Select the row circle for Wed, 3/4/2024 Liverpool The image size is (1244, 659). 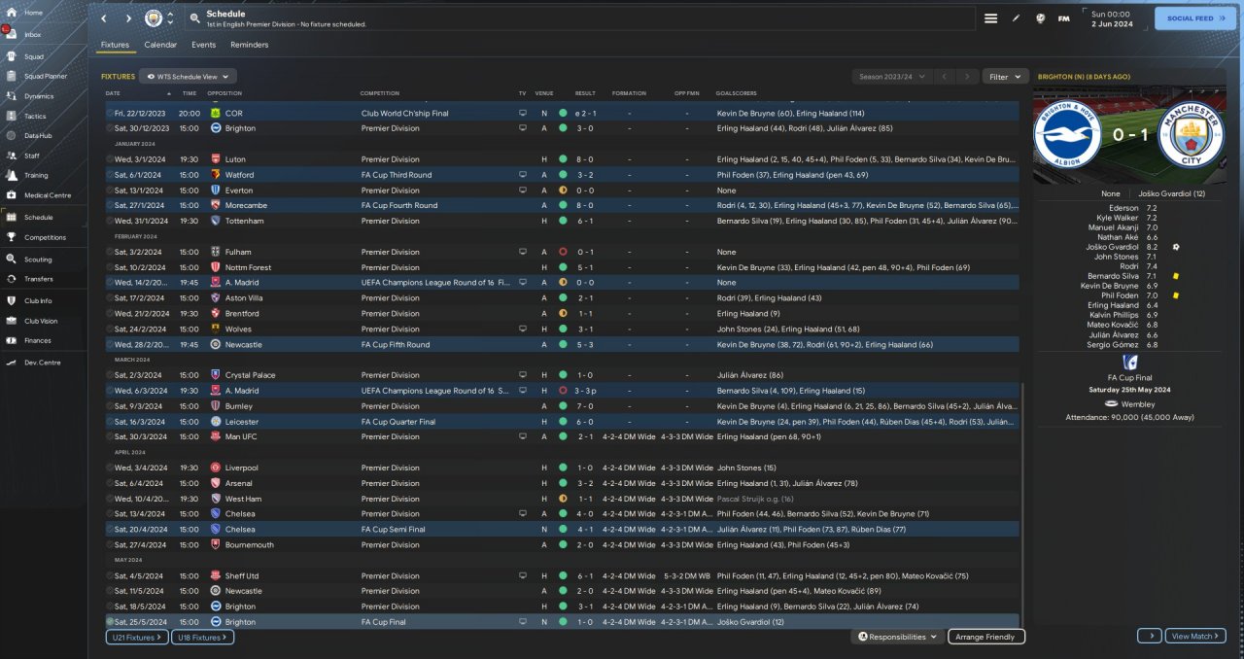click(x=110, y=468)
